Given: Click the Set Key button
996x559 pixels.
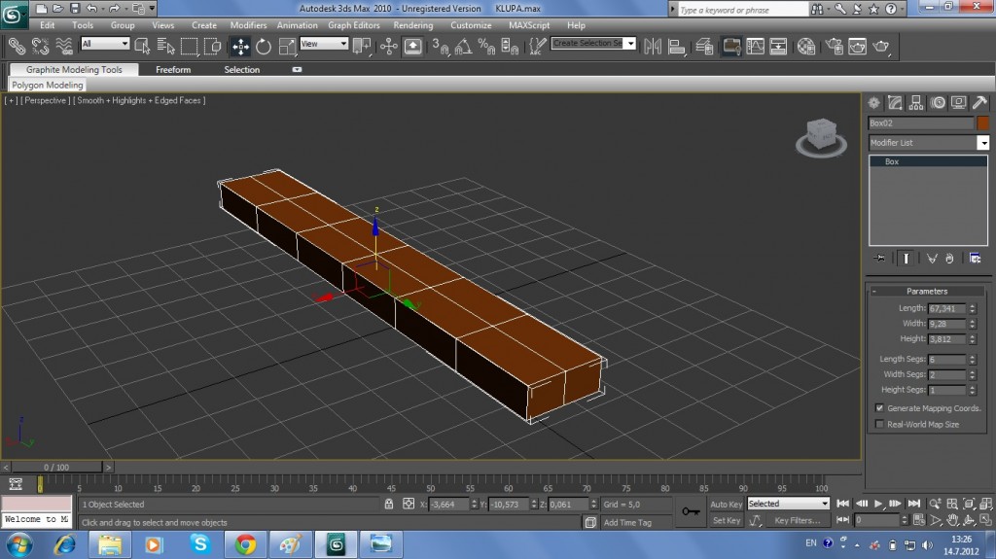Looking at the screenshot, I should point(726,520).
